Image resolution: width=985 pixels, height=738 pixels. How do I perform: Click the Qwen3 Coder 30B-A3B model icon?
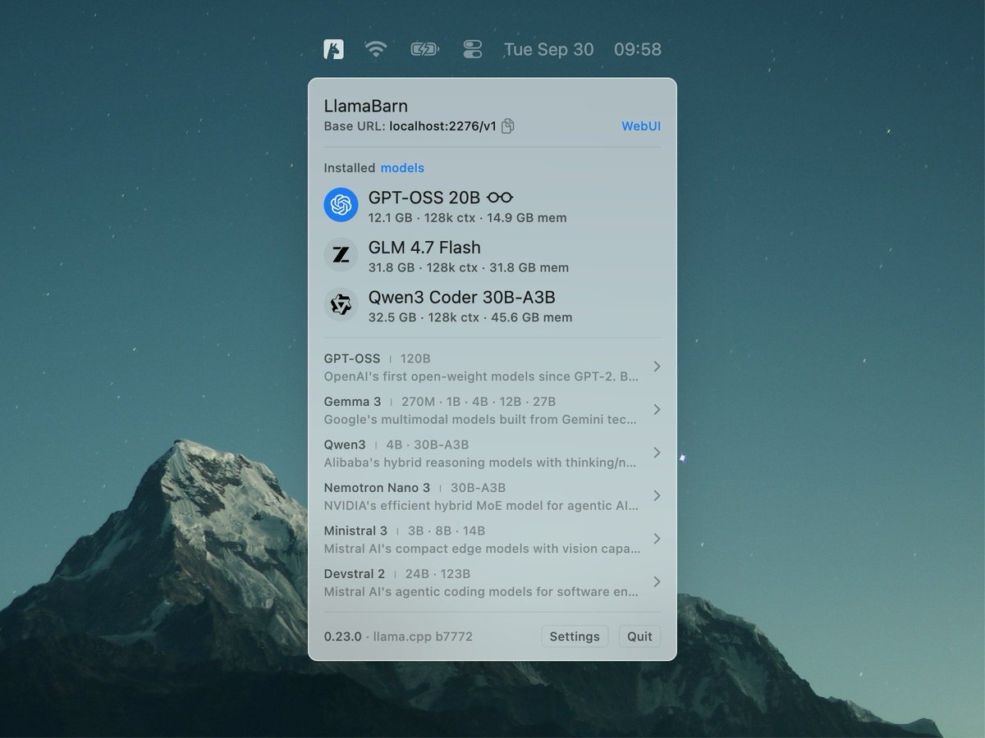pyautogui.click(x=341, y=305)
